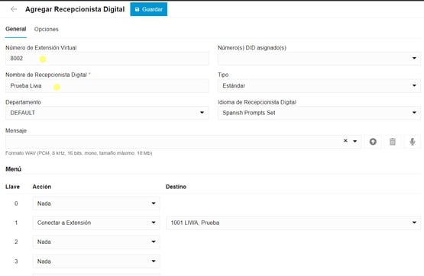Open the Mensaje file dropdown arrow
The height and width of the screenshot is (276, 424).
click(x=354, y=141)
